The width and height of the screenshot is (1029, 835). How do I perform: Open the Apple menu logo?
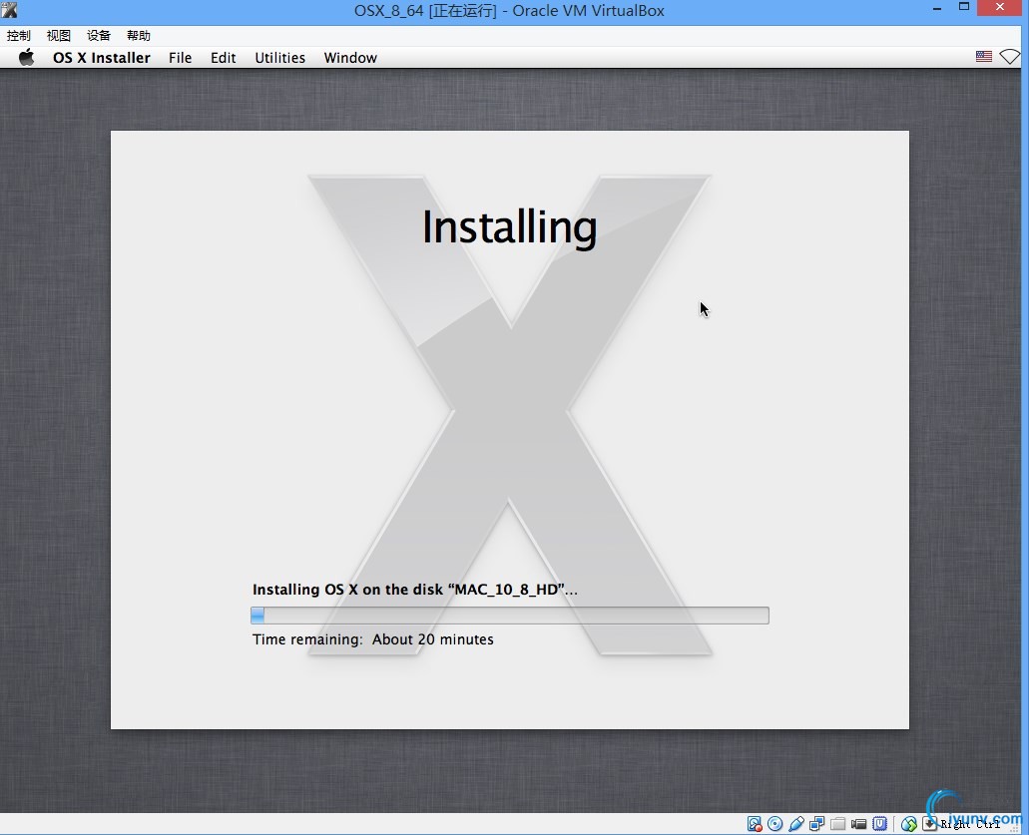click(x=26, y=57)
